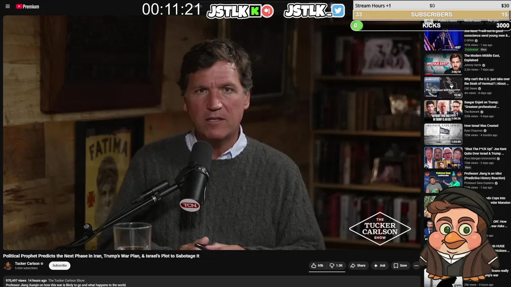Open the YouTube hamburger guide menu
The height and width of the screenshot is (287, 511).
pos(7,6)
